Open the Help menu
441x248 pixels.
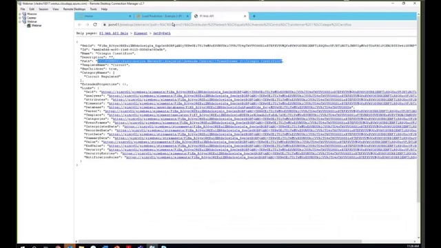click(x=104, y=9)
